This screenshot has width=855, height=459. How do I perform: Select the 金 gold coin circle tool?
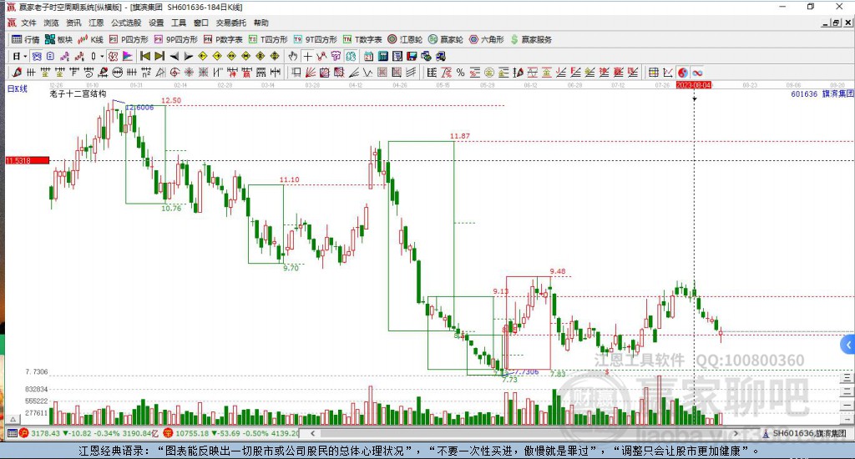tap(489, 72)
